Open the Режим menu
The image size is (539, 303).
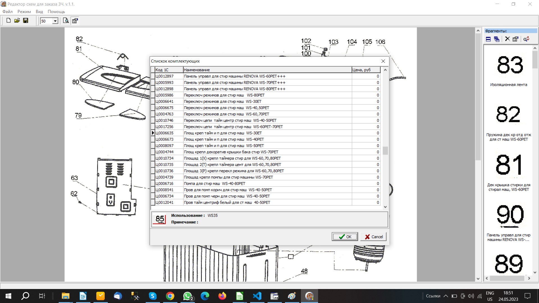[x=24, y=12]
